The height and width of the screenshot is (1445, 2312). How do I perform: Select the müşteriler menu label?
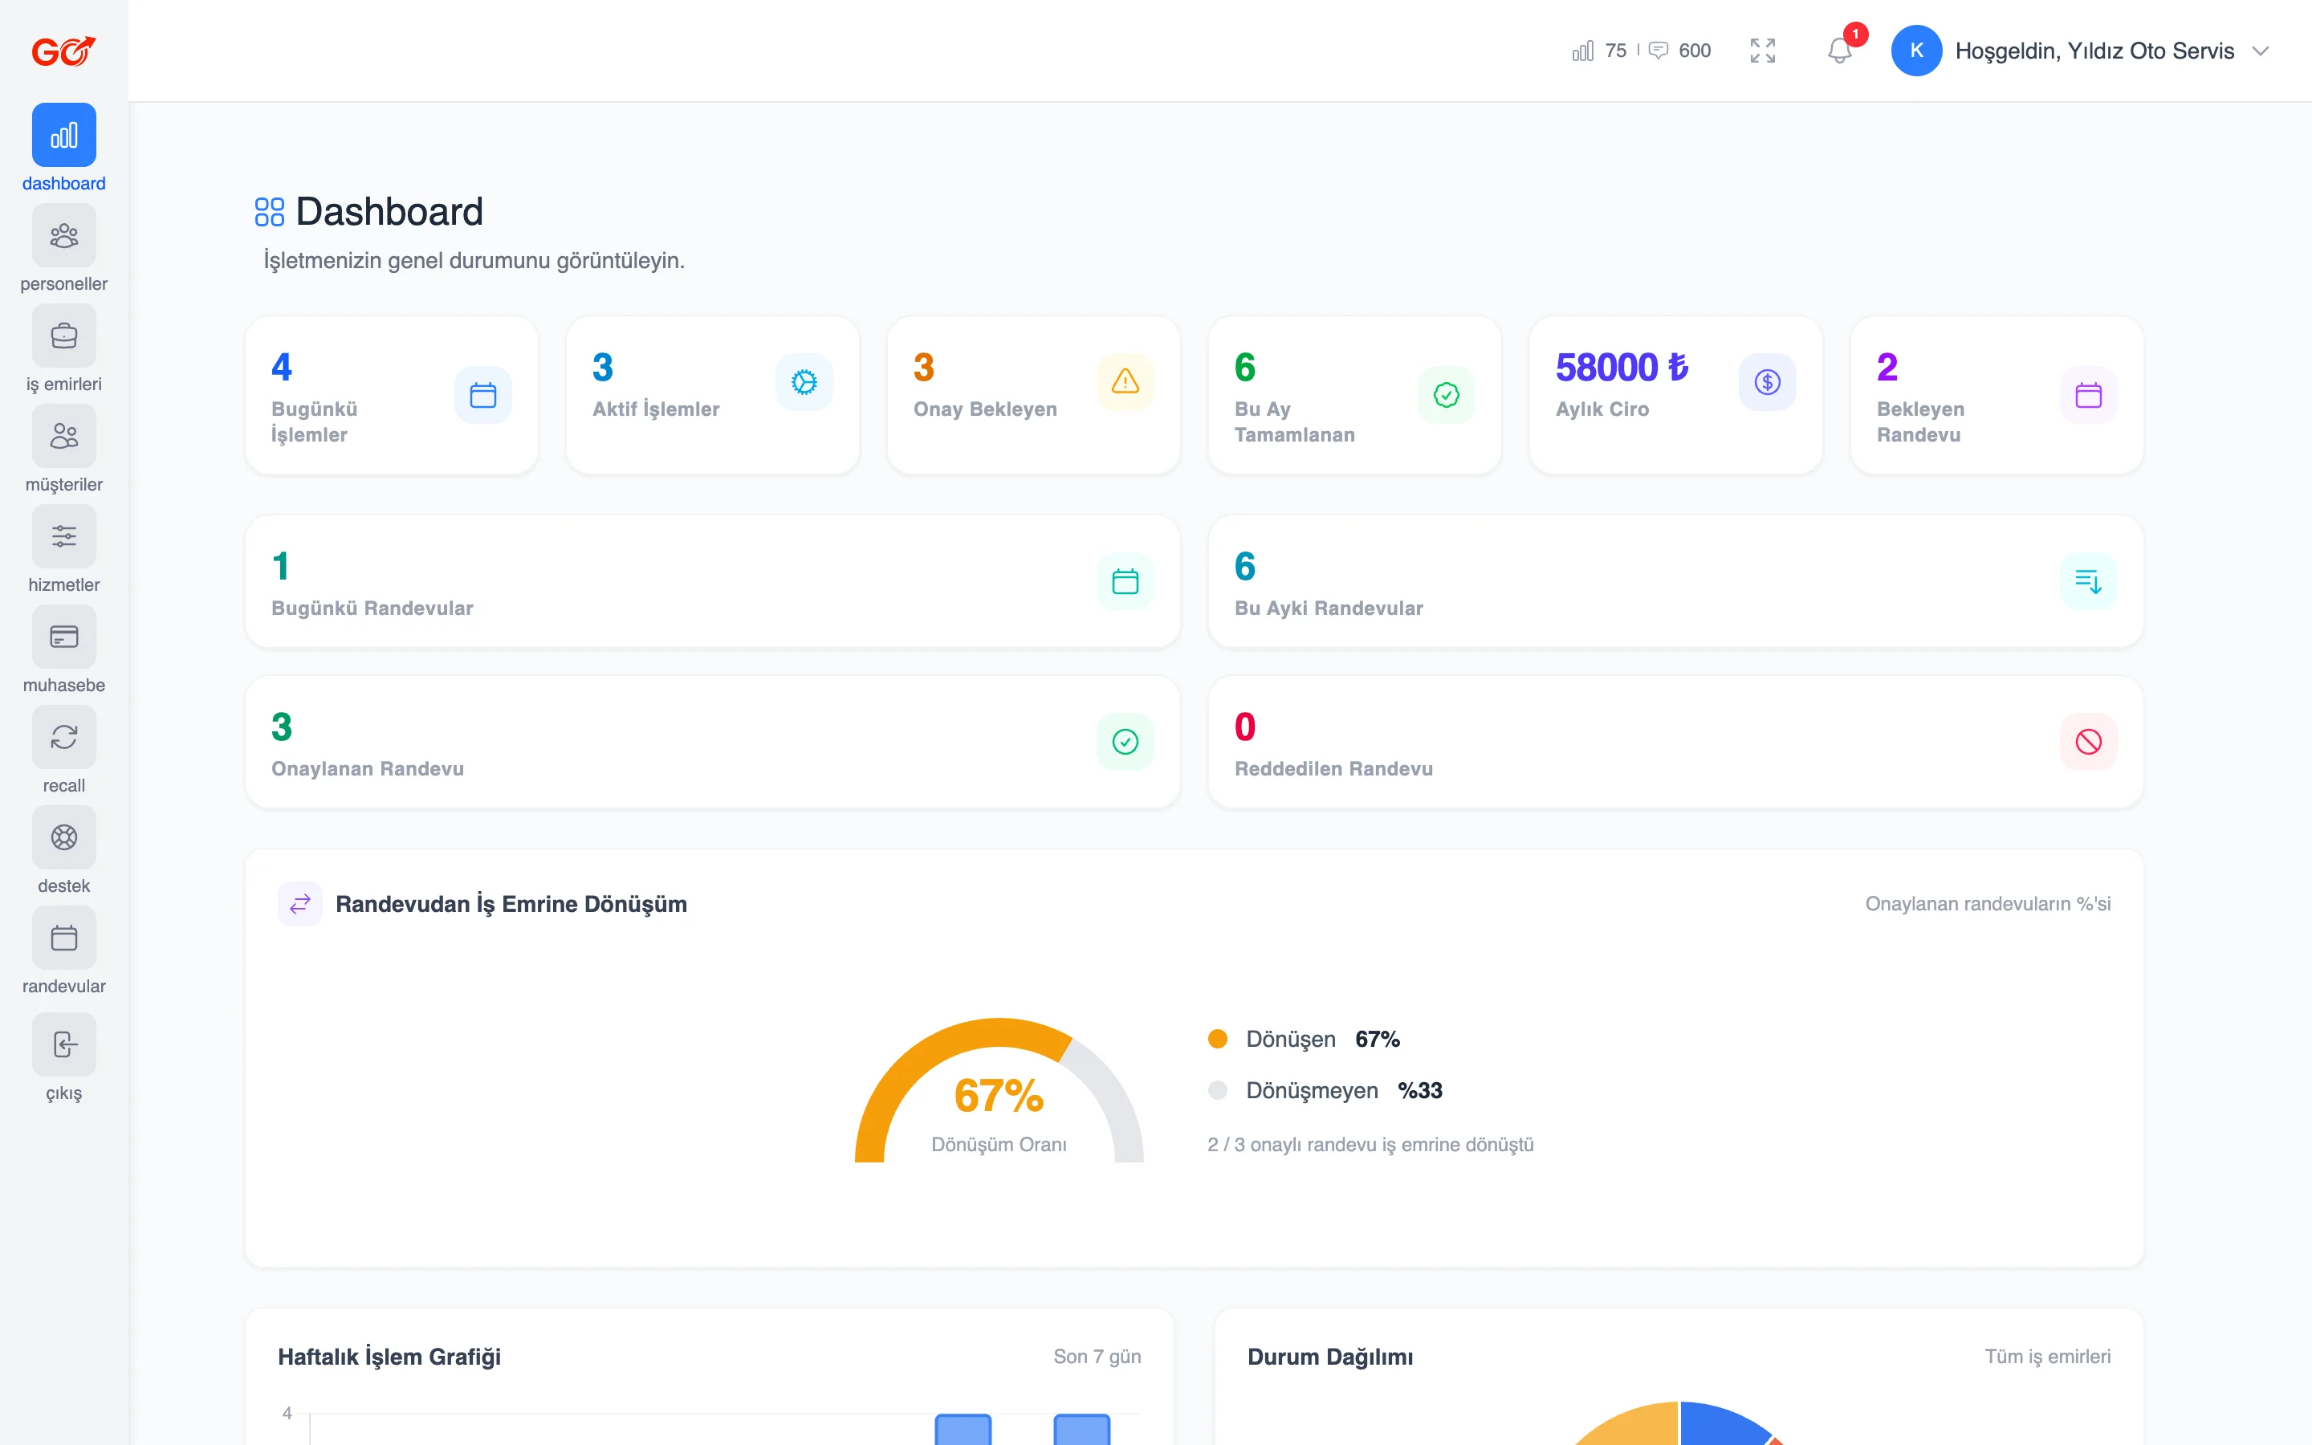64,485
